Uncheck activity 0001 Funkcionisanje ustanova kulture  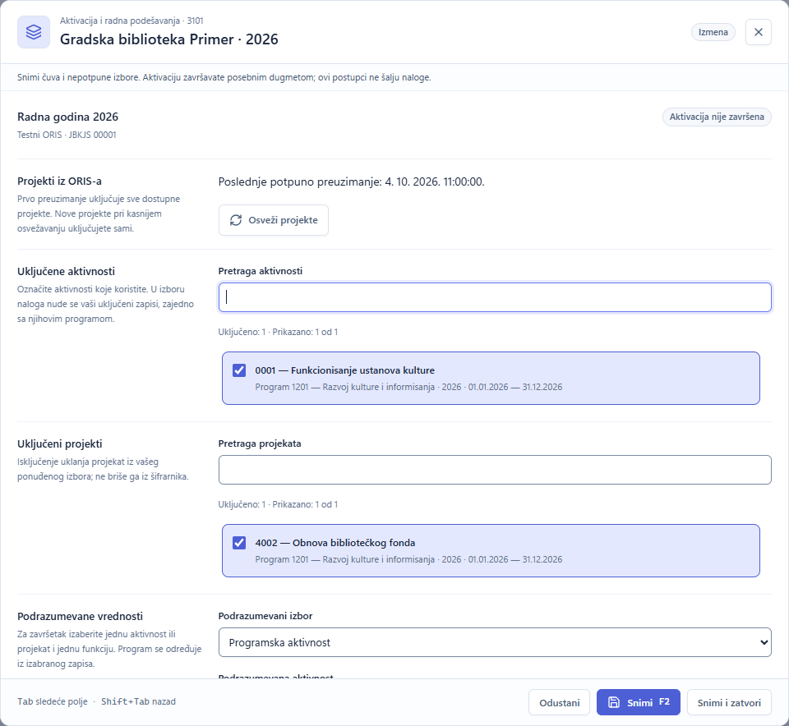239,370
